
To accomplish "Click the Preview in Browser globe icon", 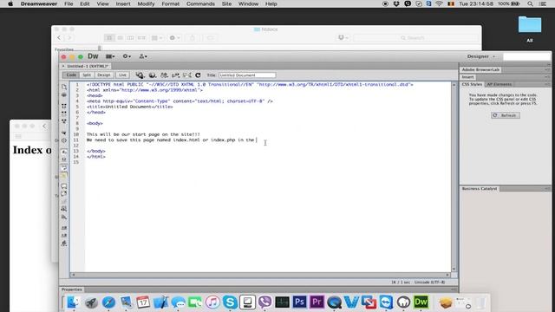I will [153, 75].
